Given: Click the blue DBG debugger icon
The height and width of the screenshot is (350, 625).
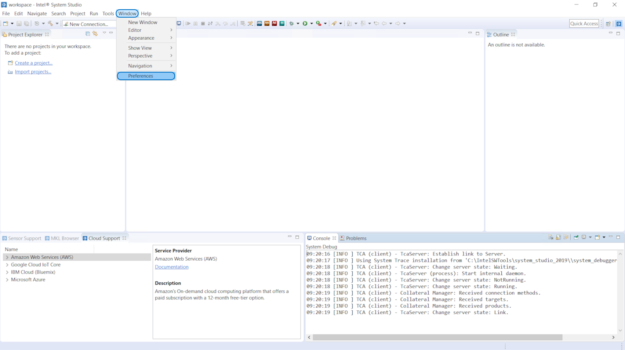Looking at the screenshot, I should 259,24.
